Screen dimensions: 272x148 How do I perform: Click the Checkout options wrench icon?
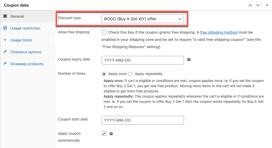click(x=5, y=52)
